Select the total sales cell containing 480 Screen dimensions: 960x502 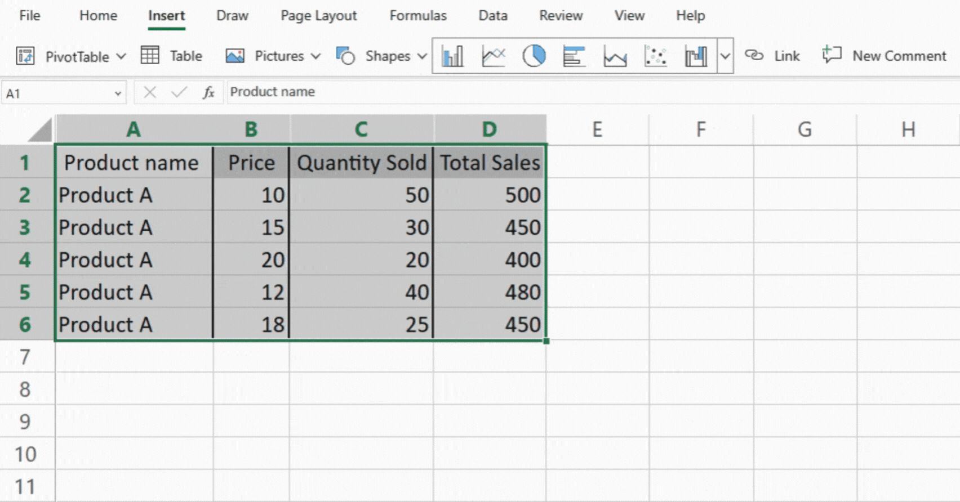(x=490, y=292)
